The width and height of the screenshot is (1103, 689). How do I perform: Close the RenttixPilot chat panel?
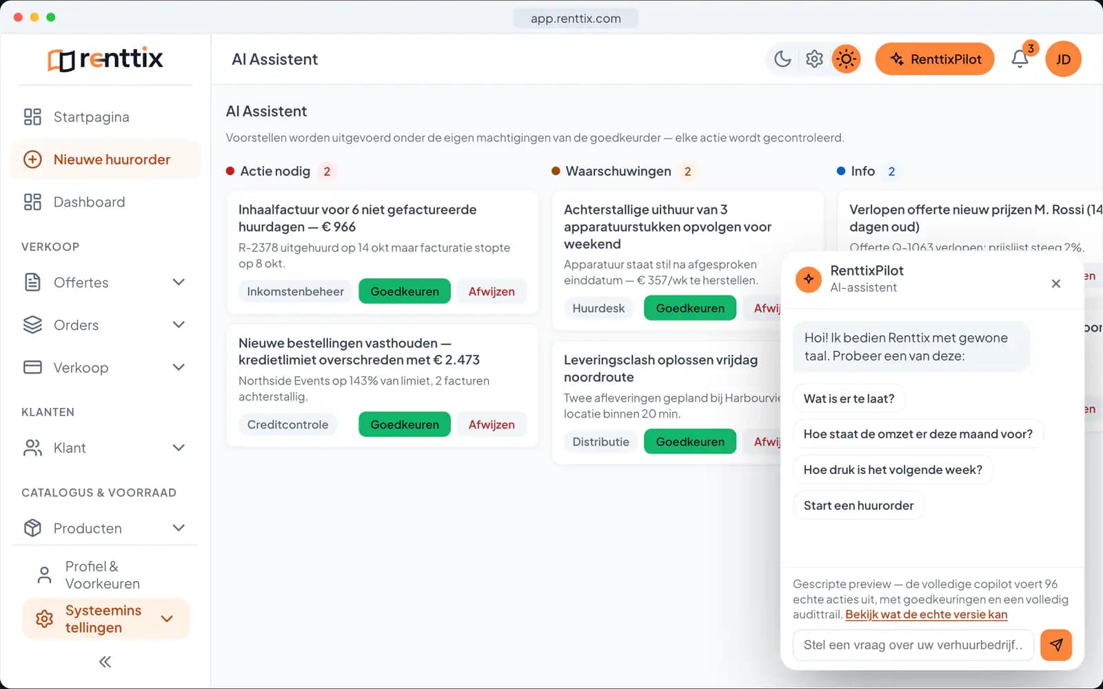click(1055, 284)
